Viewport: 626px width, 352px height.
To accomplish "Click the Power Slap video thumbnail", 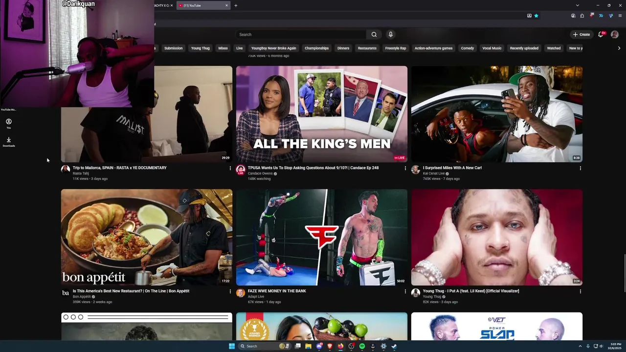I will [x=497, y=326].
